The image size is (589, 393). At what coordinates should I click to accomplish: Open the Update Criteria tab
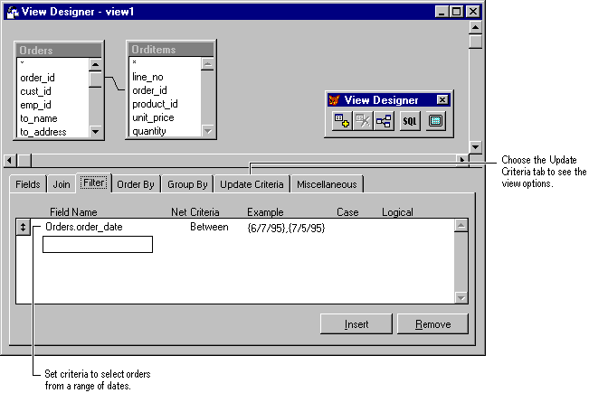click(252, 184)
